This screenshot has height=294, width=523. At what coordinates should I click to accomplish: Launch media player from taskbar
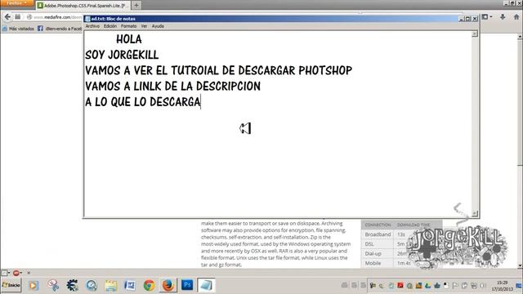pos(34,285)
